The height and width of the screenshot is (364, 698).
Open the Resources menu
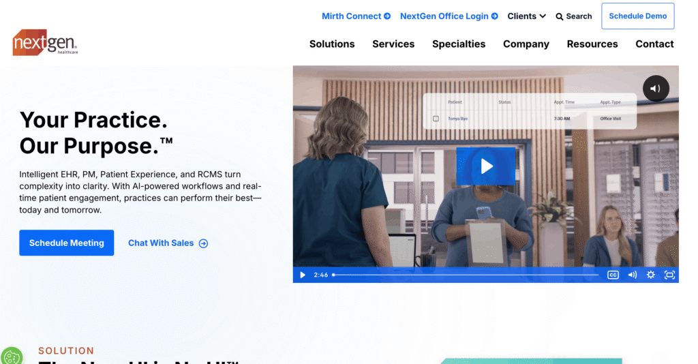pos(592,44)
